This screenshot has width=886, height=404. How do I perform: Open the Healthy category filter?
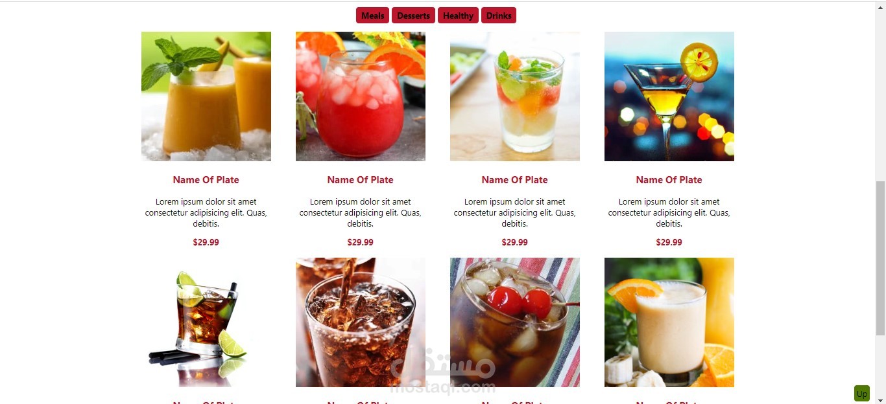click(458, 16)
